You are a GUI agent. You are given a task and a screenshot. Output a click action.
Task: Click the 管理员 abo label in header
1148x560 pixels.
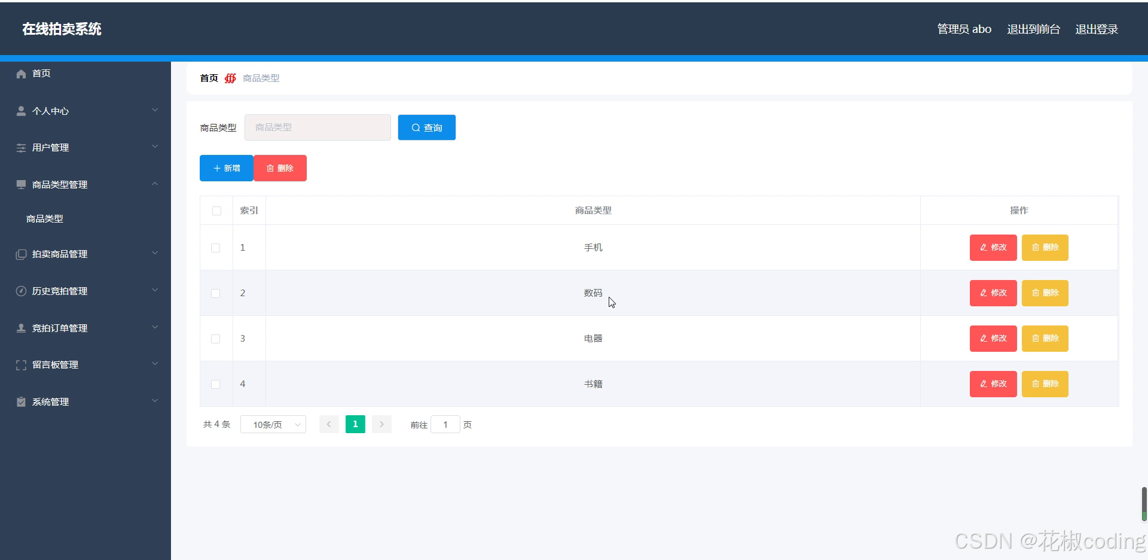[964, 29]
